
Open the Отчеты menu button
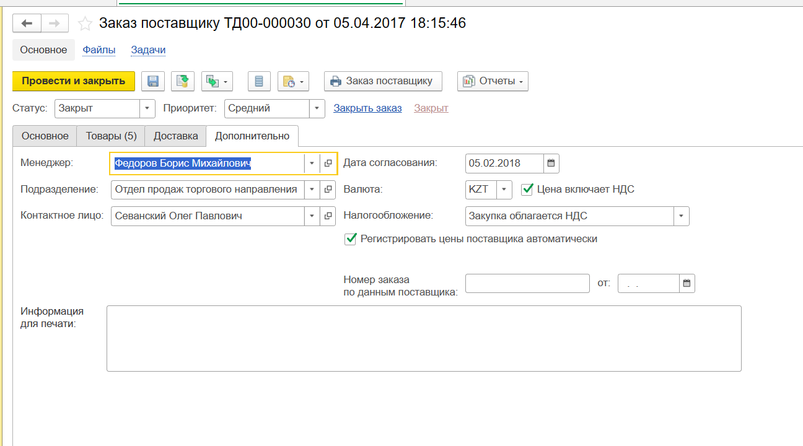(493, 81)
